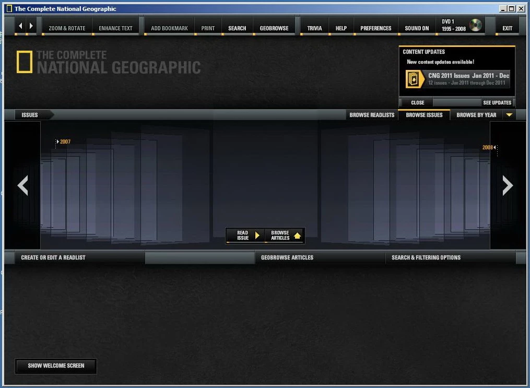Image resolution: width=530 pixels, height=388 pixels.
Task: Switch to Browse Issues tab
Action: (424, 115)
